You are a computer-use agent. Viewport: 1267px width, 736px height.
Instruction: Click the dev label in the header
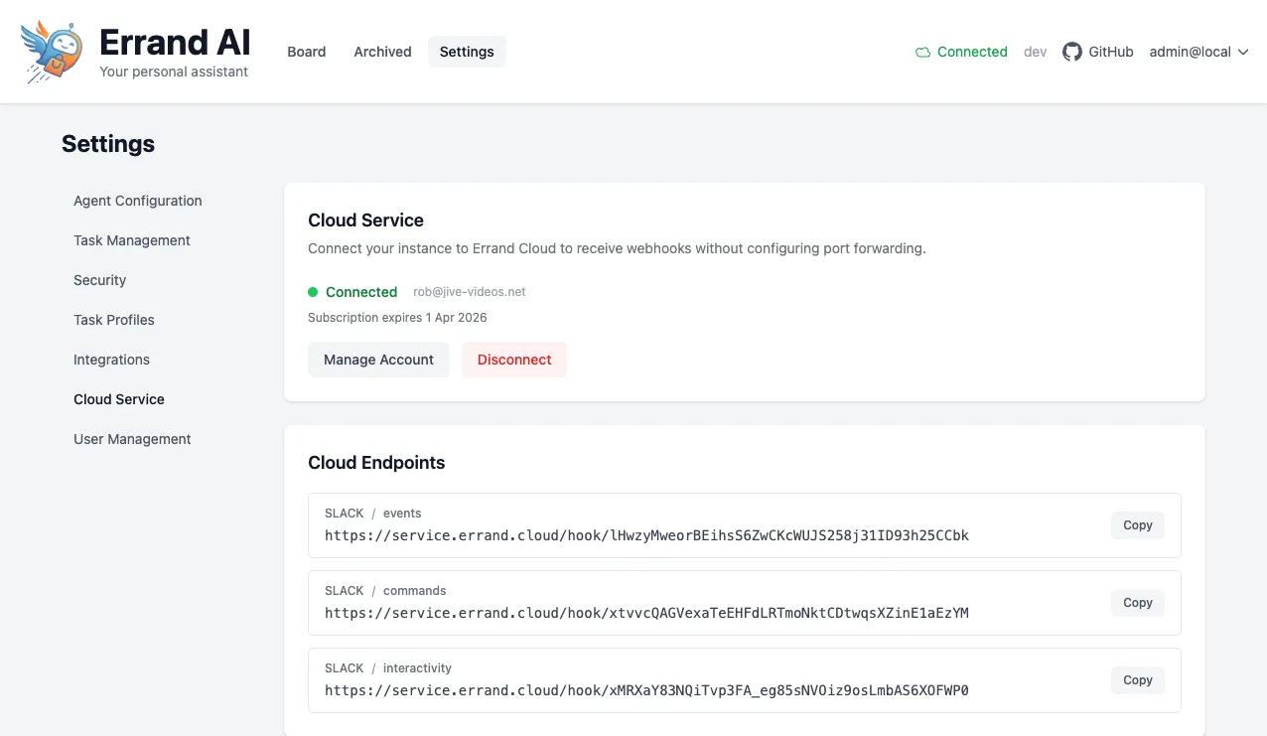[x=1036, y=52]
